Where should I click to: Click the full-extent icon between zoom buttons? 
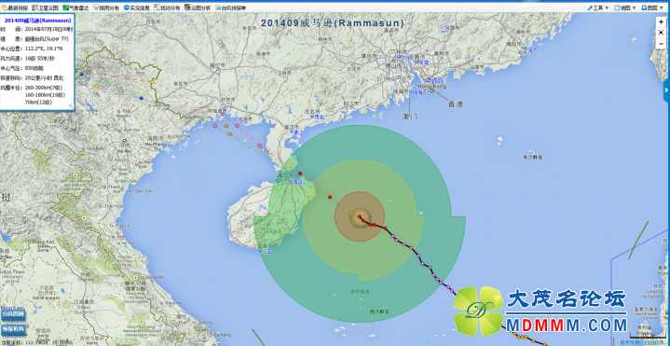tap(661, 33)
